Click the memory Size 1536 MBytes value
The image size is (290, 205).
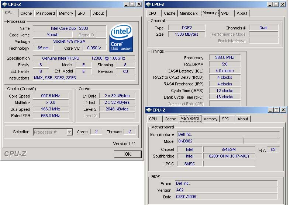(187, 34)
